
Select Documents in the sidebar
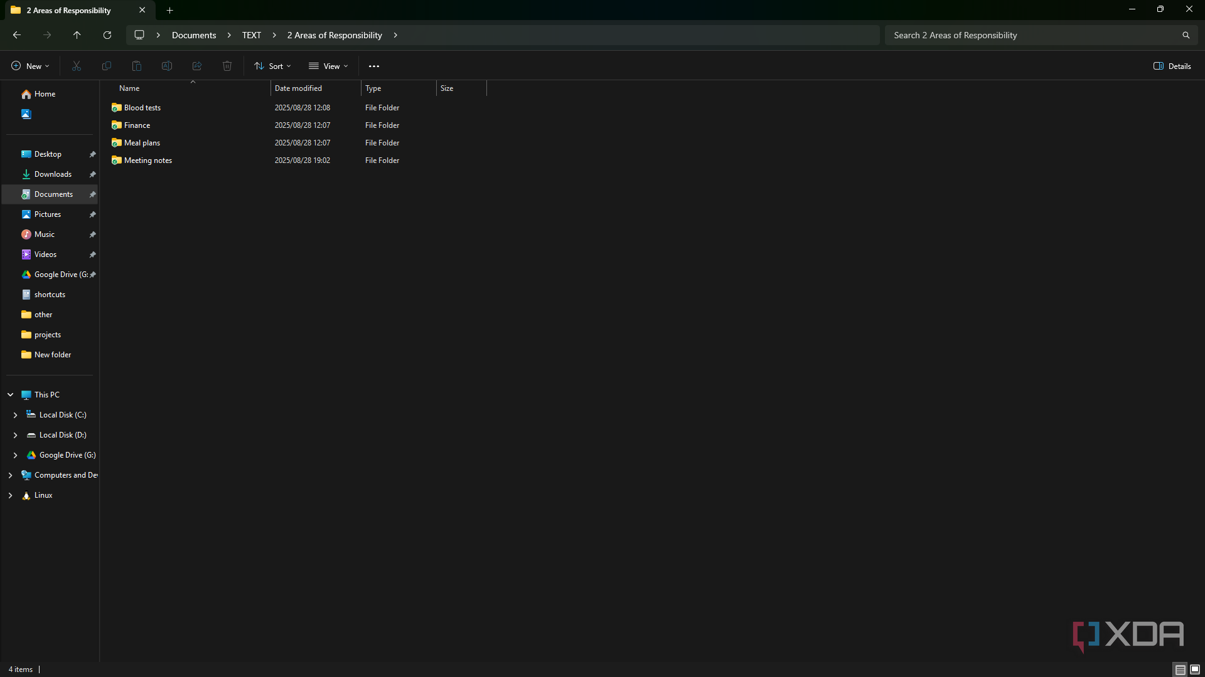point(50,194)
